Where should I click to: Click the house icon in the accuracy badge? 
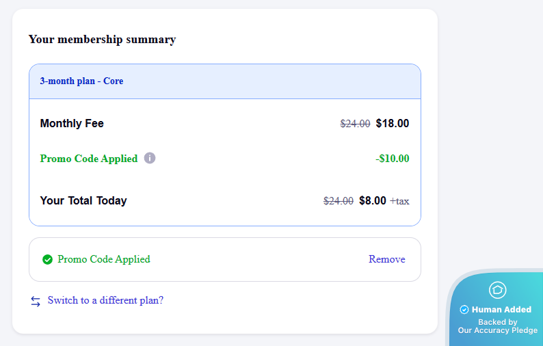(497, 290)
